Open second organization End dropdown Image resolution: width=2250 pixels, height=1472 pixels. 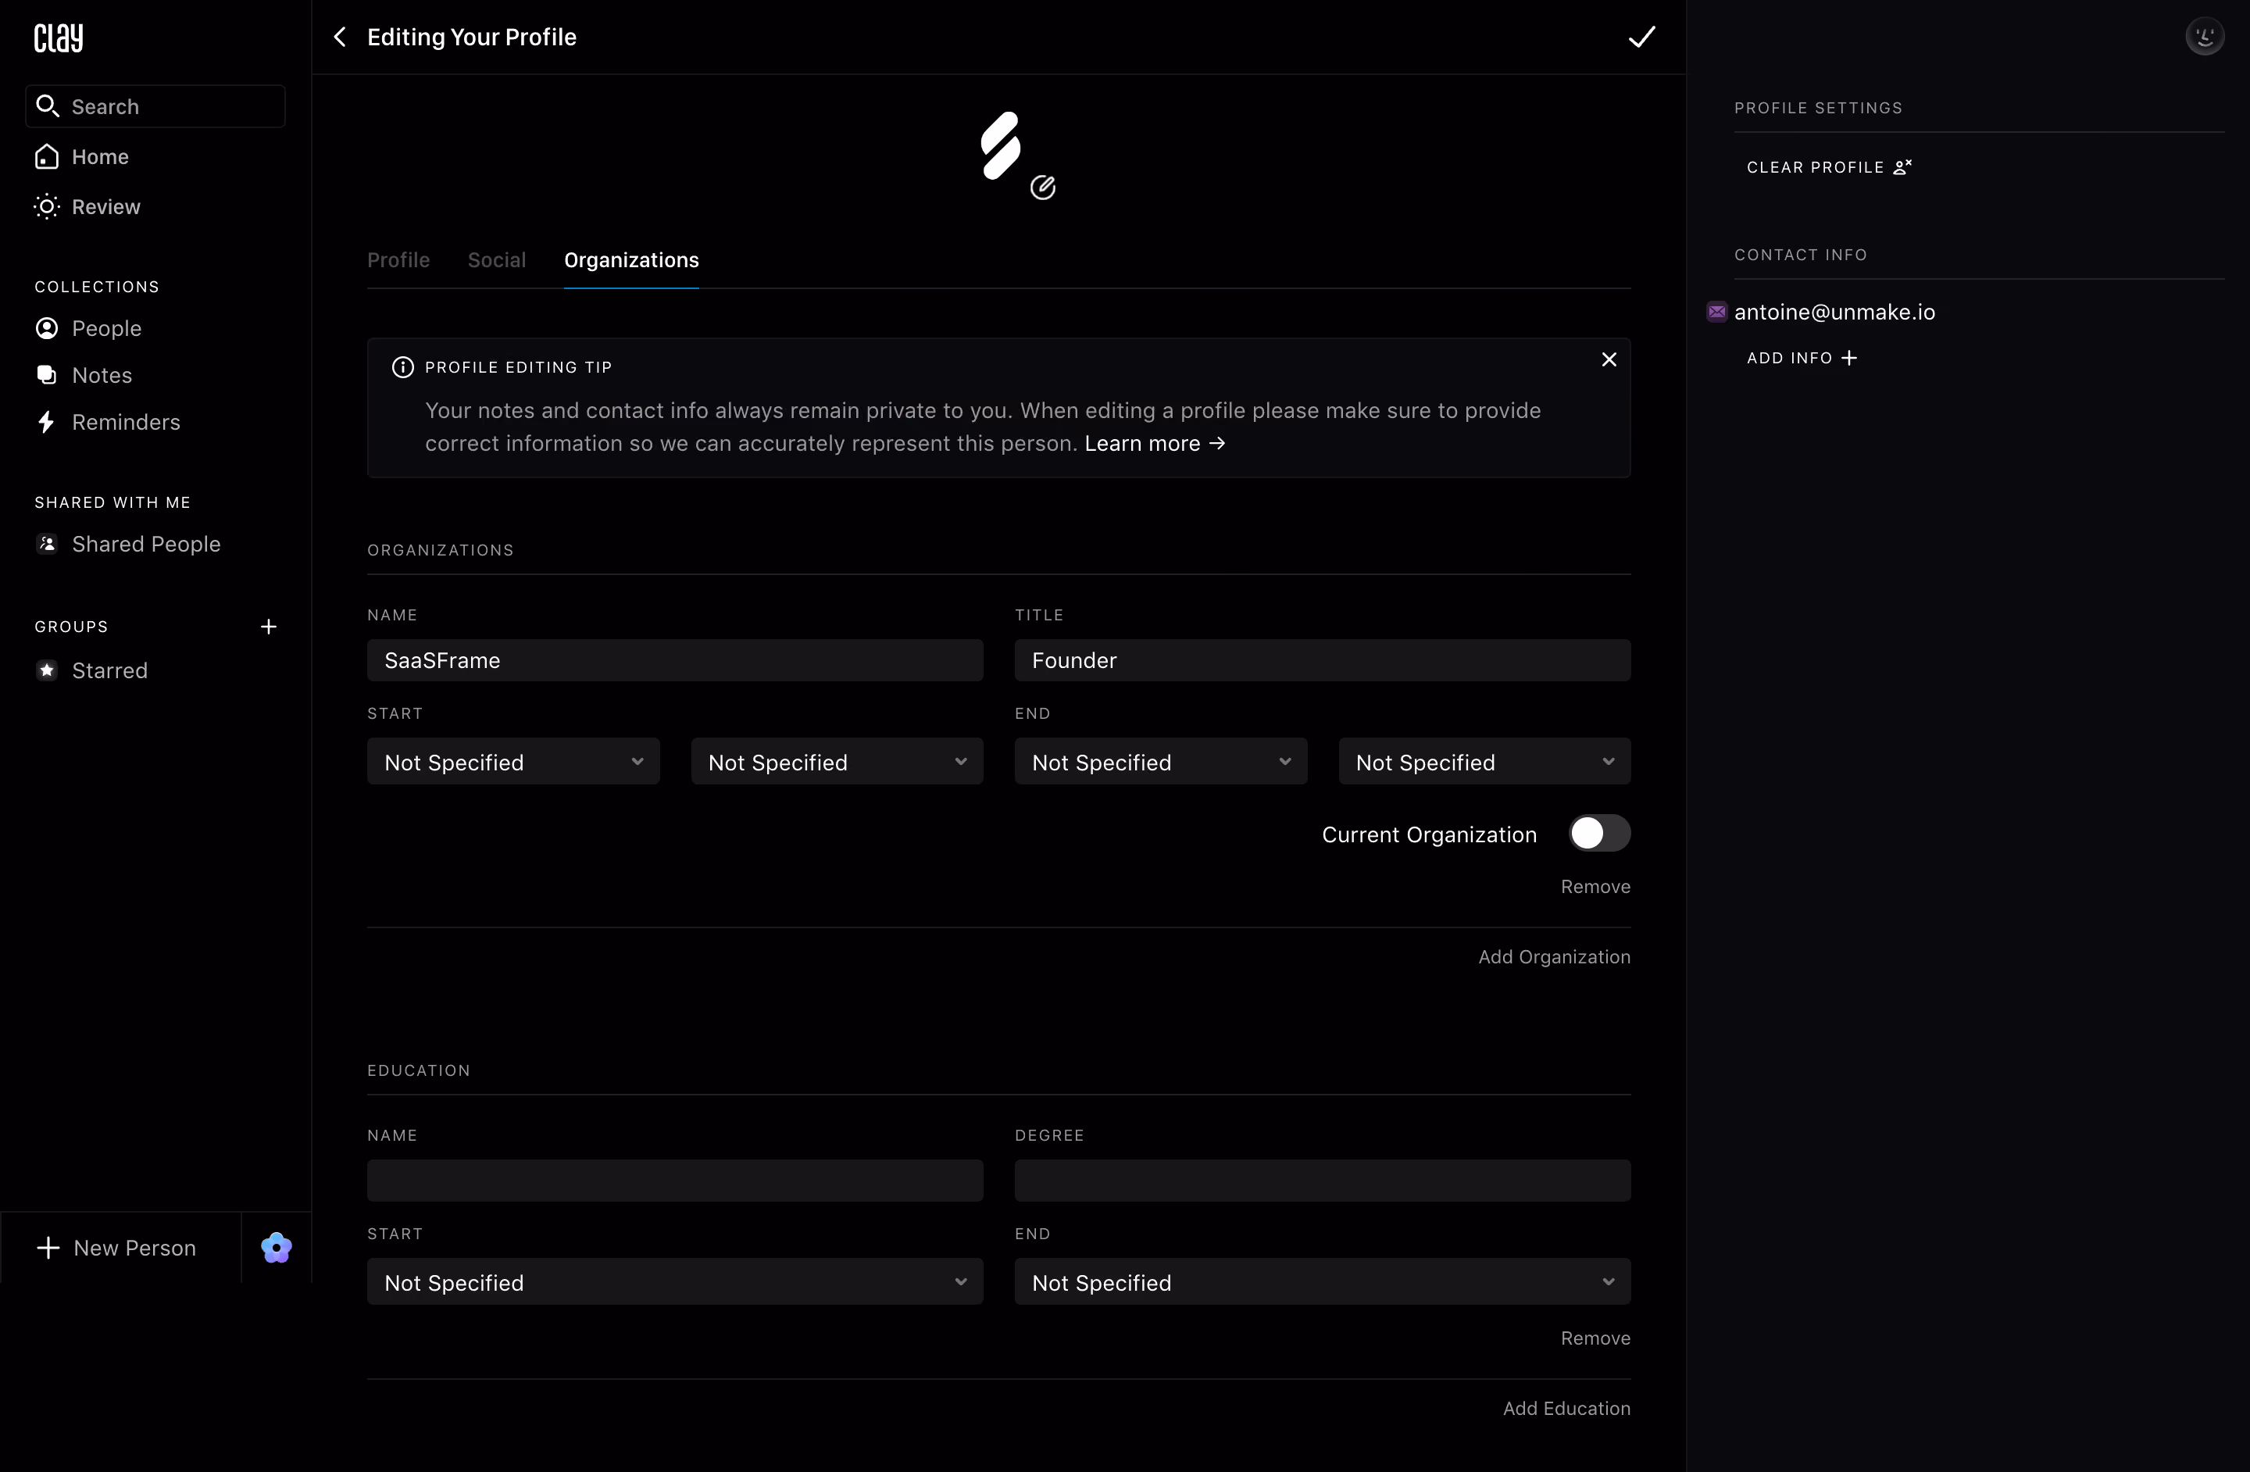pyautogui.click(x=1484, y=762)
